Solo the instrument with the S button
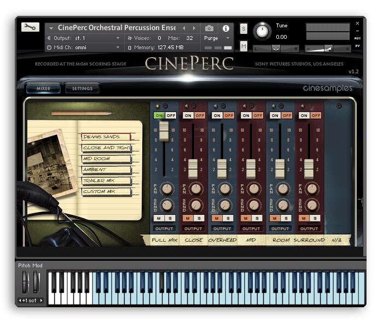Screen dimensions: 389x322 tap(243, 29)
